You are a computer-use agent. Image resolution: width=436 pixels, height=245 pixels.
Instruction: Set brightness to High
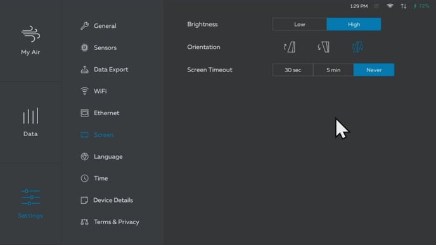click(354, 25)
